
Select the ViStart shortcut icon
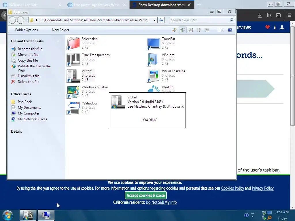click(x=73, y=76)
